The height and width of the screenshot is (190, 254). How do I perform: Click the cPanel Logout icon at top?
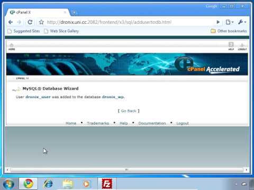click(242, 47)
